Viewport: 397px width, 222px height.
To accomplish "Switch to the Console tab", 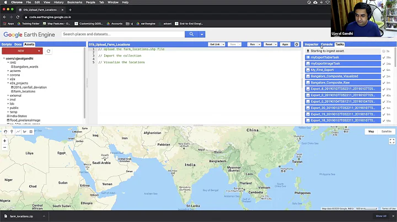I will [326, 45].
